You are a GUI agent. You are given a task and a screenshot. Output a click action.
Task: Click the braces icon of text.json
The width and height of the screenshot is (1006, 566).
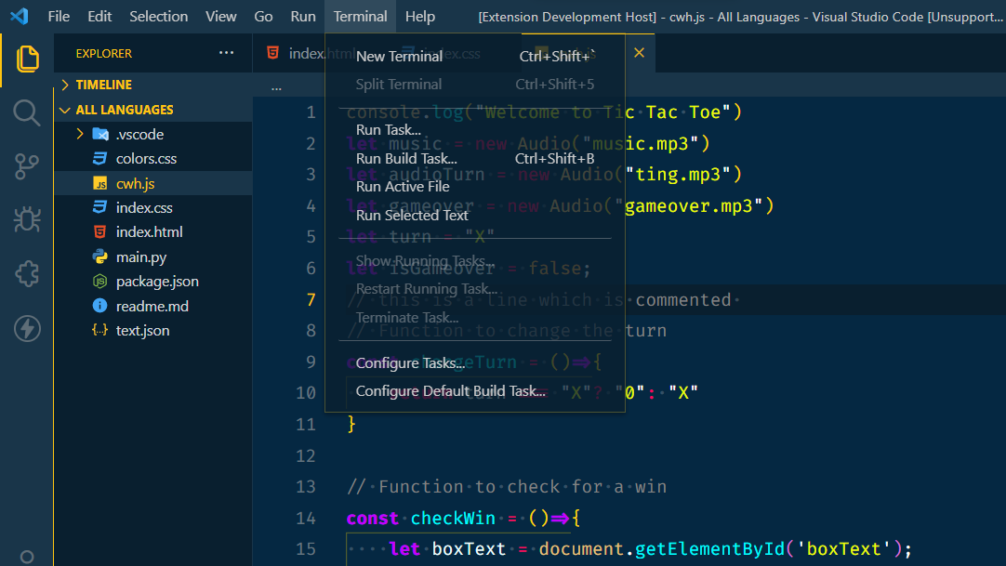(x=100, y=330)
